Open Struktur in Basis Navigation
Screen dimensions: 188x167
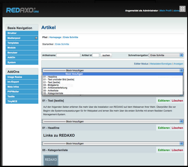12,33
